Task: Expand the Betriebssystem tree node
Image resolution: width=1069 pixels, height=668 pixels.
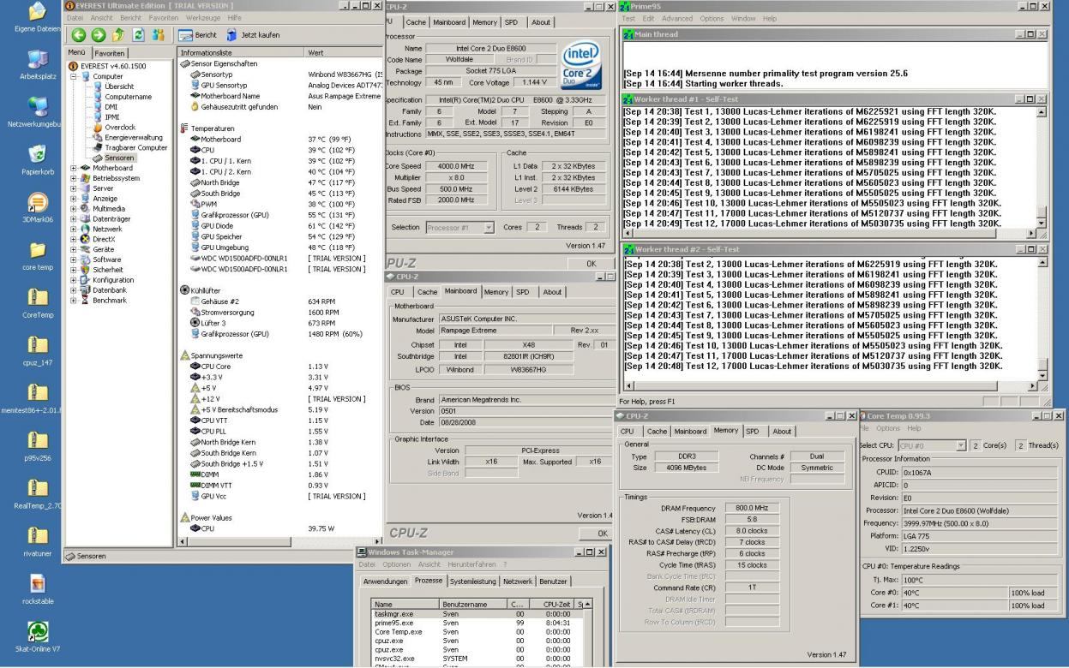Action: [x=74, y=178]
